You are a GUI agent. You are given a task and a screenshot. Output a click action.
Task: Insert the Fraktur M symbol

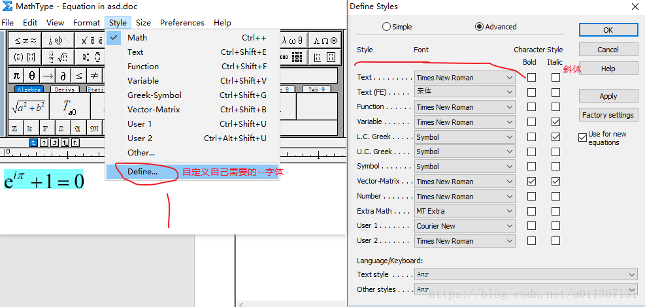tap(94, 128)
